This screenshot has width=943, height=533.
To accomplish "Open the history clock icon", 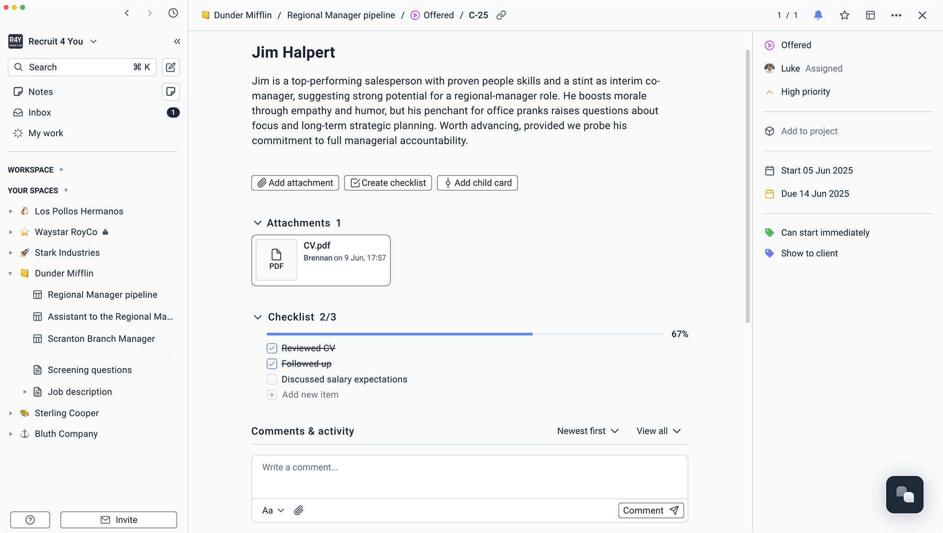I will 173,13.
